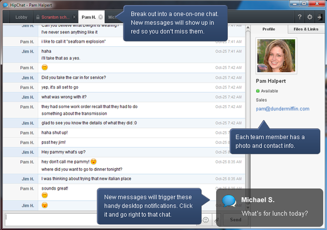This screenshot has height=230, width=327.
Task: Click message 'something about the transmission'
Action: coord(74,113)
